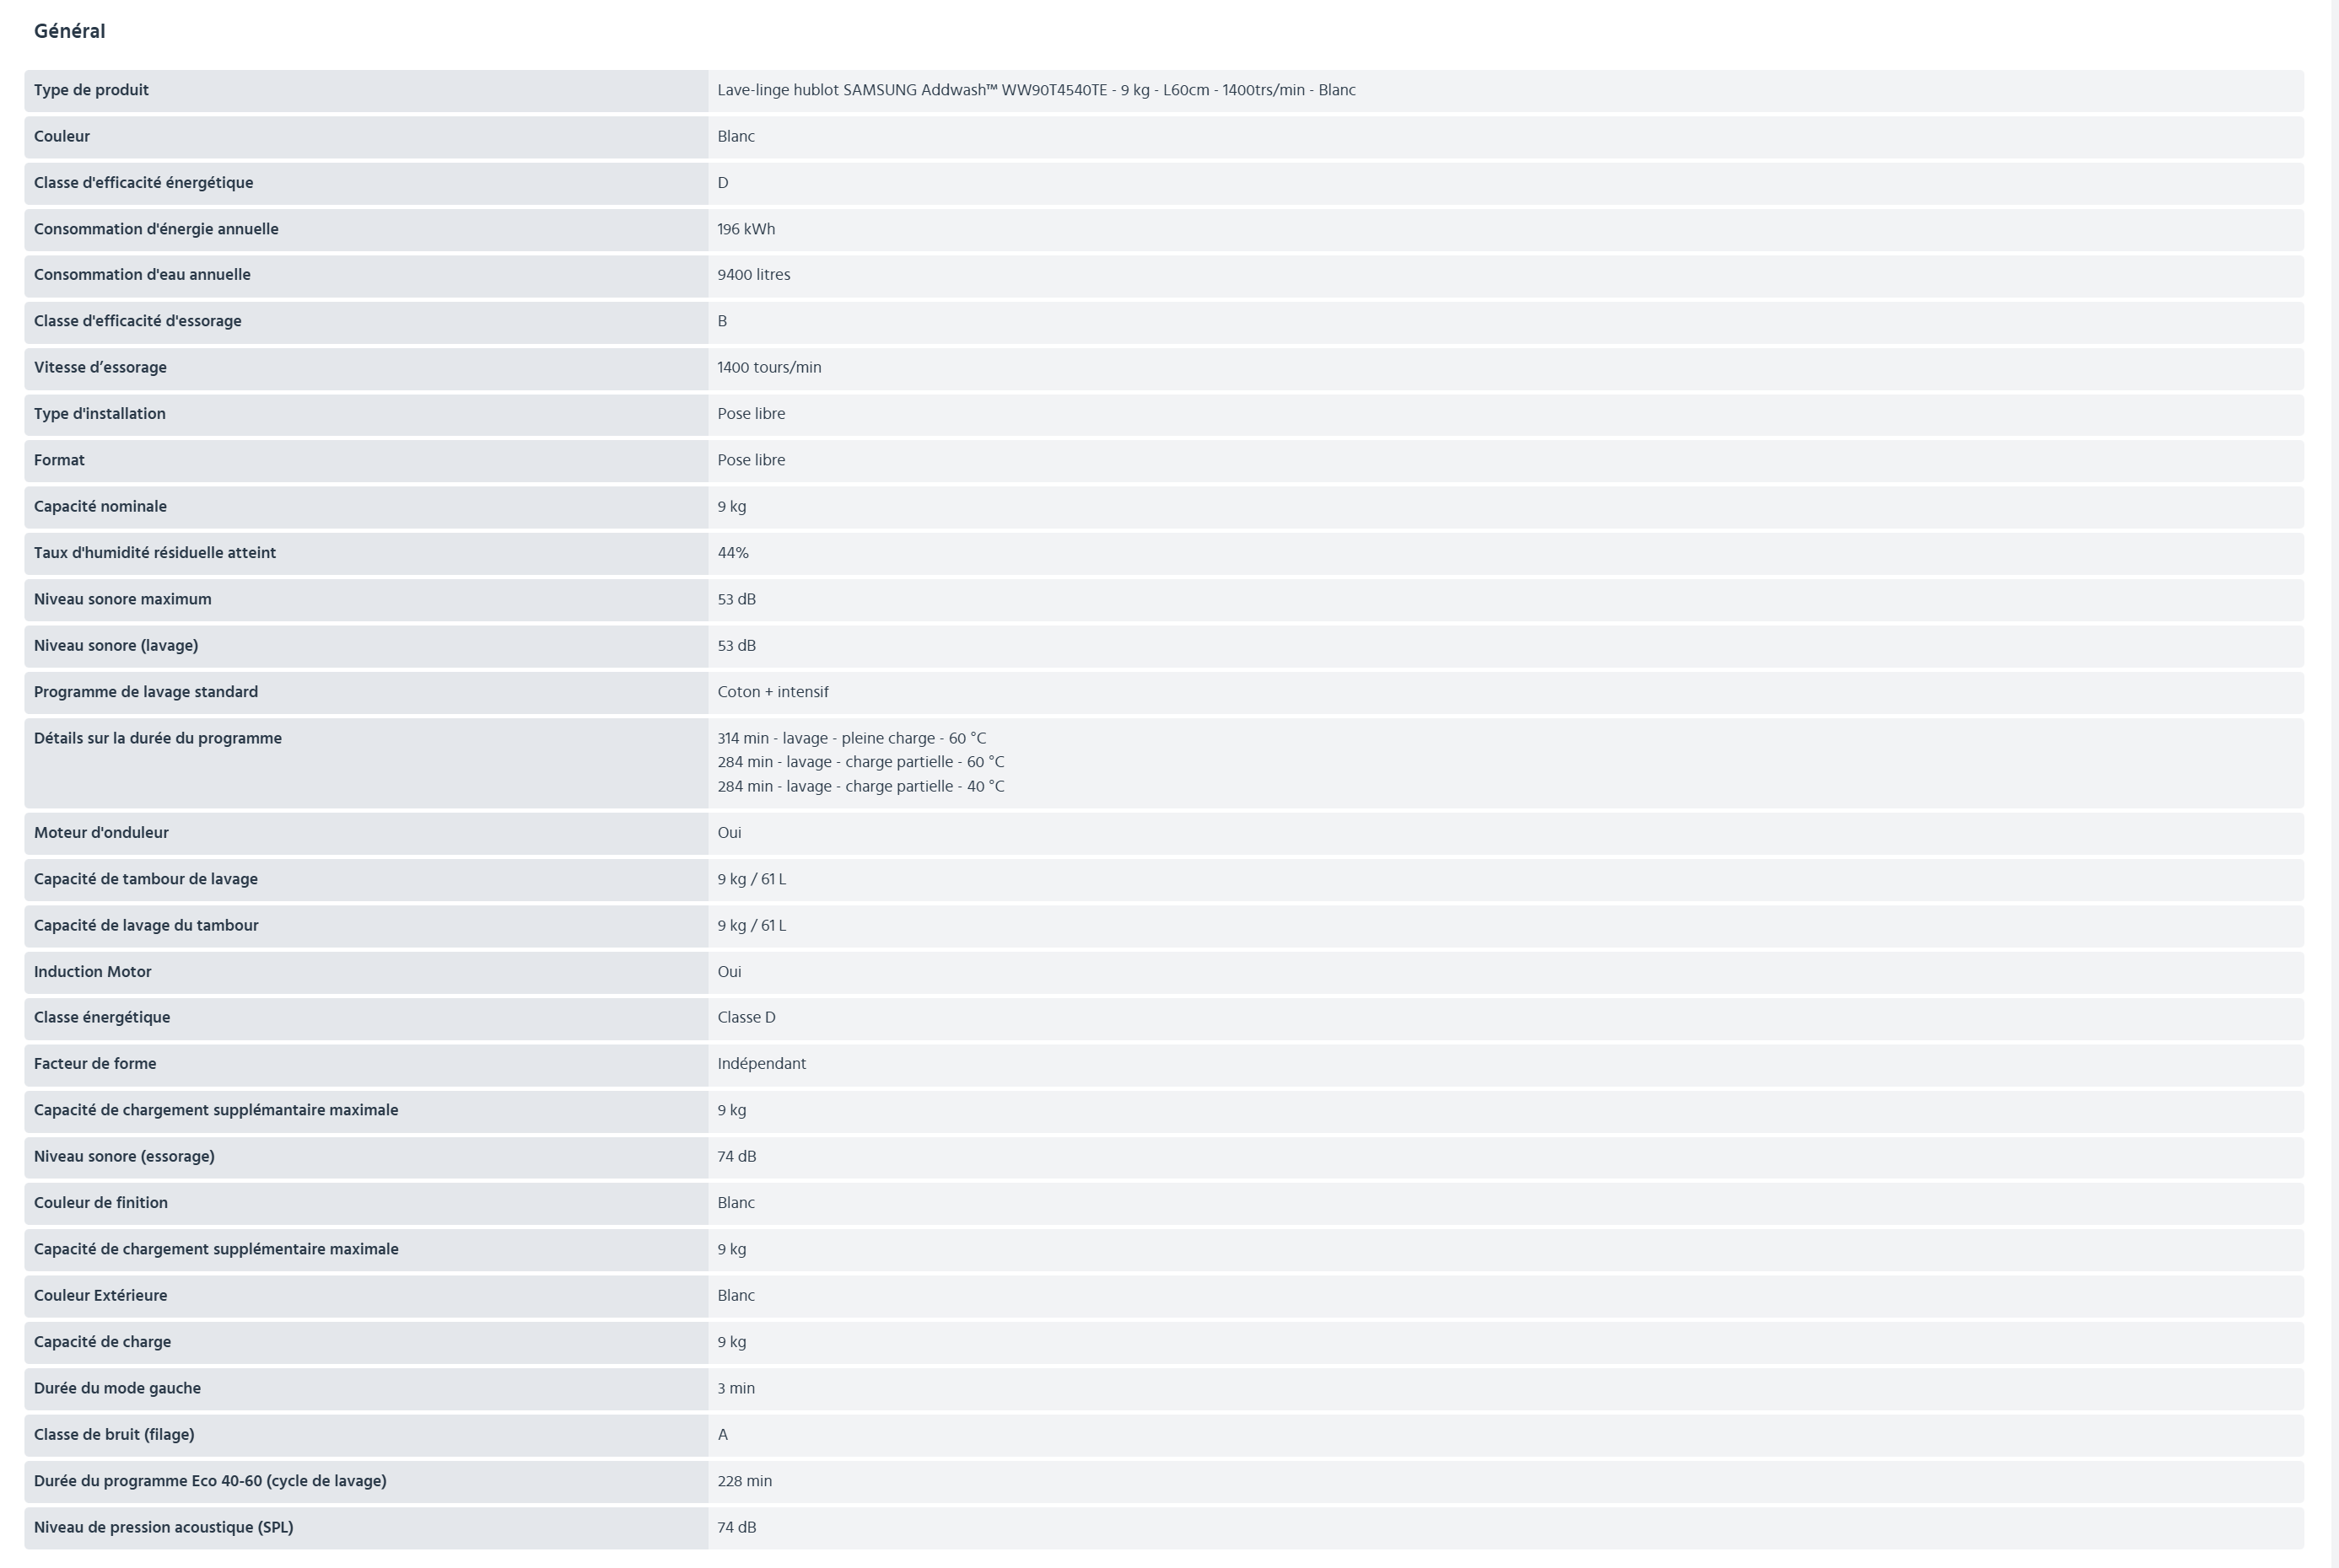Click the 'Couleur de finition' label

tap(100, 1203)
